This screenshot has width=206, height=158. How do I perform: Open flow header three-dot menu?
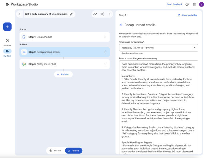(x=110, y=14)
